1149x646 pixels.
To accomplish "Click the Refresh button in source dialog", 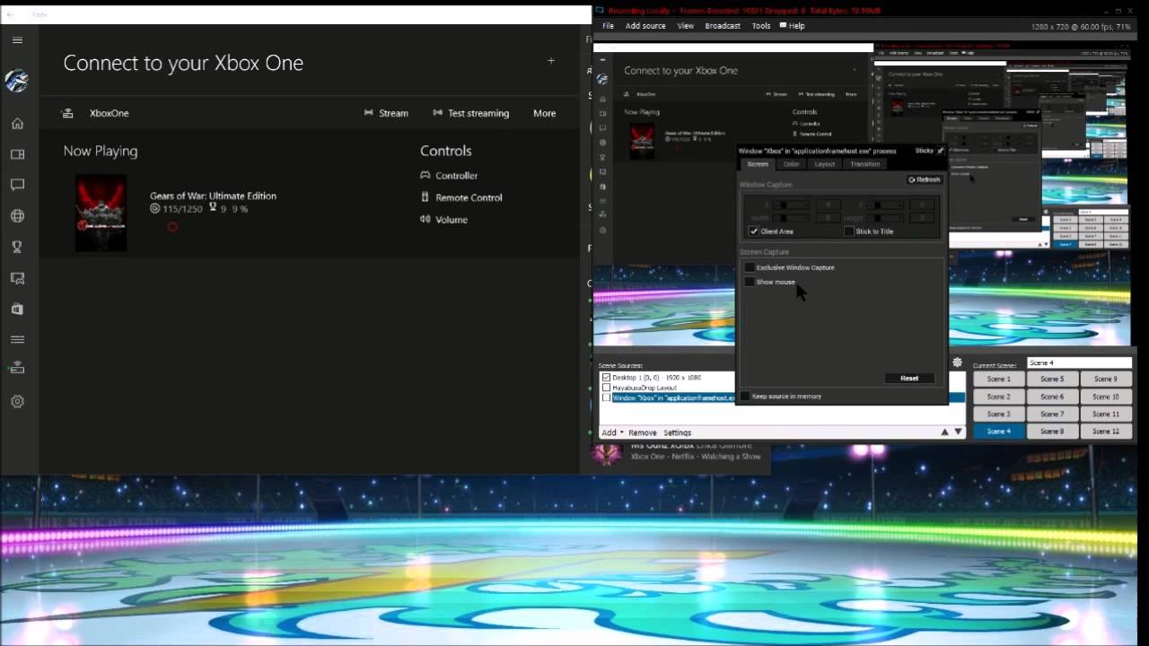I will [x=924, y=179].
